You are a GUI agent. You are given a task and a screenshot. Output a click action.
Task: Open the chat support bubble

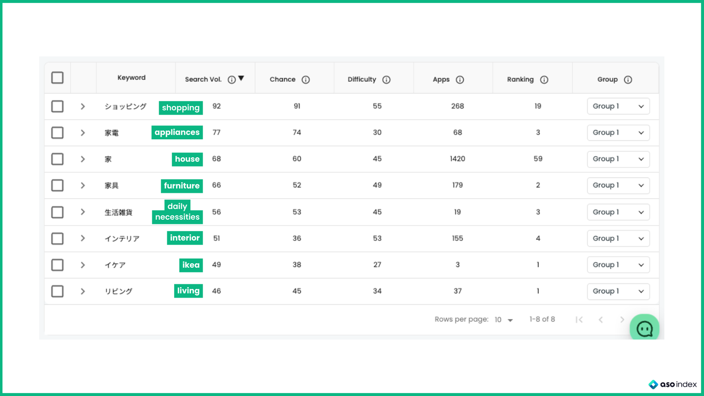(x=645, y=328)
